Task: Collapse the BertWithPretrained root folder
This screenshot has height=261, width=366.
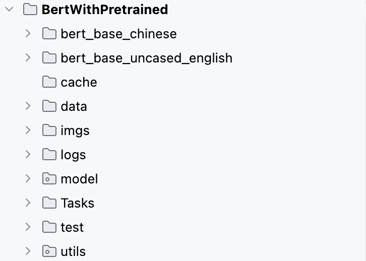Action: [10, 10]
